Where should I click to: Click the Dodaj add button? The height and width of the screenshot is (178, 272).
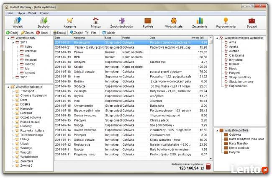[12, 32]
